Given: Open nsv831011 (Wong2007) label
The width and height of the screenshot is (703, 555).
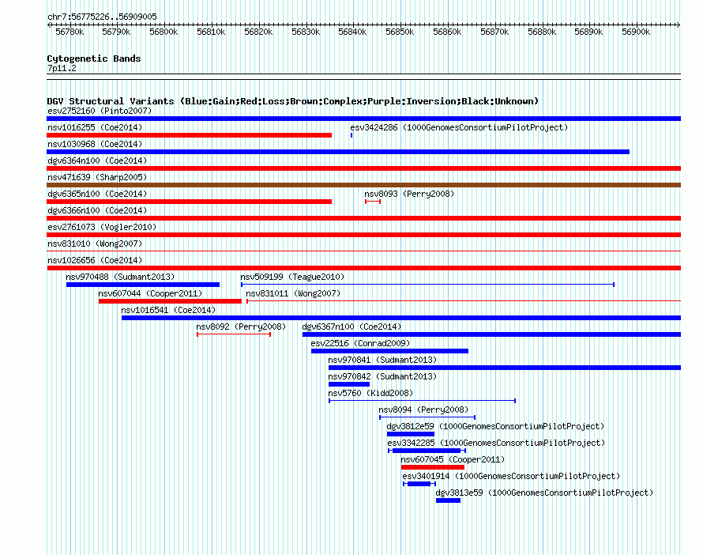Looking at the screenshot, I should (x=293, y=293).
